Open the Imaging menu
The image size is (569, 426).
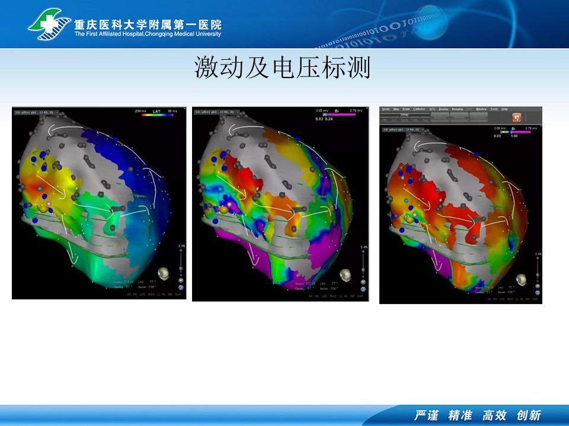point(457,109)
